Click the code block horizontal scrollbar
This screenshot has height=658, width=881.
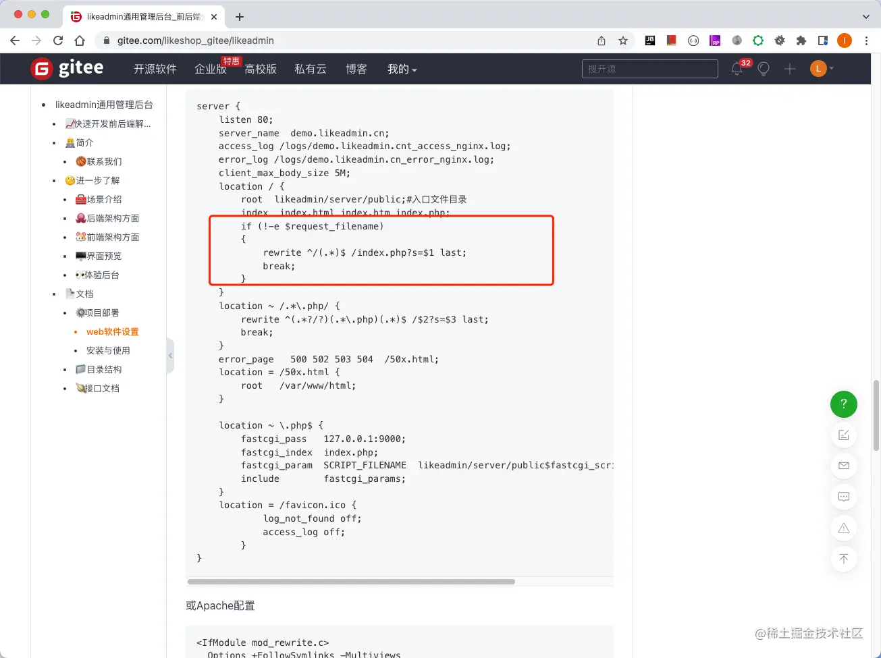351,581
